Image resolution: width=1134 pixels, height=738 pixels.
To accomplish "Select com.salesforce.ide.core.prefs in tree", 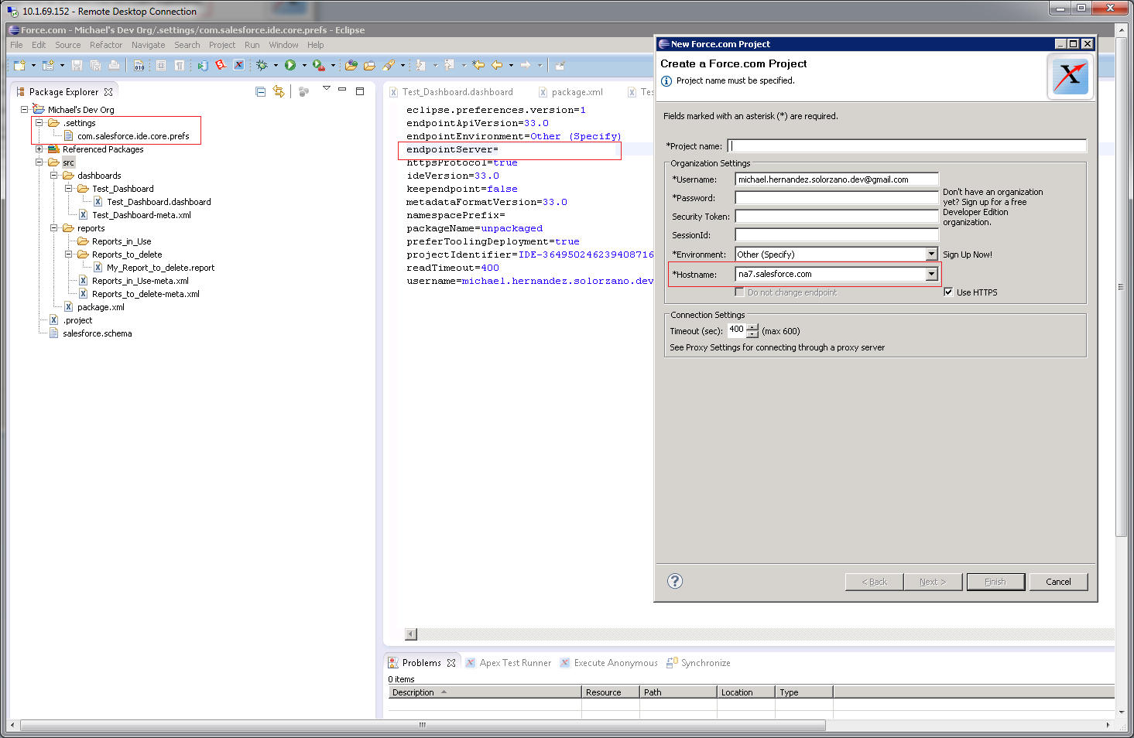I will pos(132,136).
